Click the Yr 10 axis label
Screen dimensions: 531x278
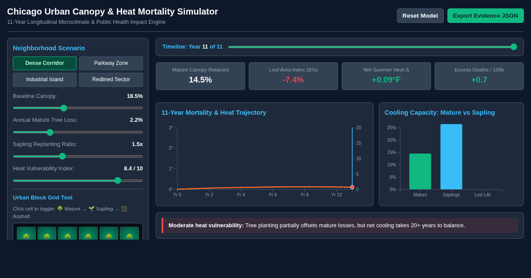click(x=336, y=195)
